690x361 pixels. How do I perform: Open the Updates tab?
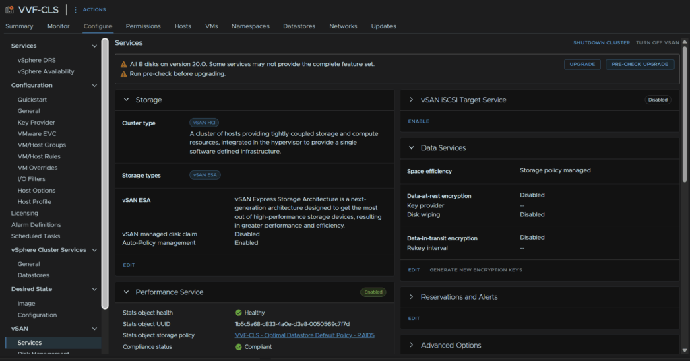383,26
